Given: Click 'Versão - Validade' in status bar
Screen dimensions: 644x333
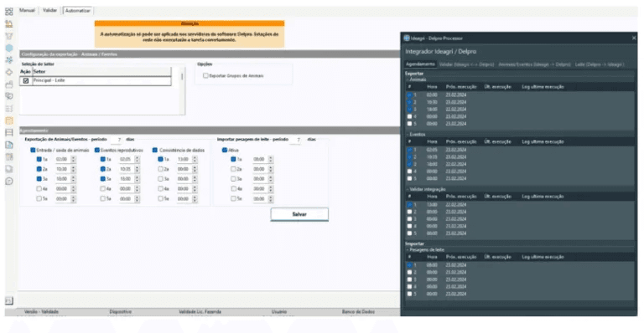Looking at the screenshot, I should (x=41, y=312).
